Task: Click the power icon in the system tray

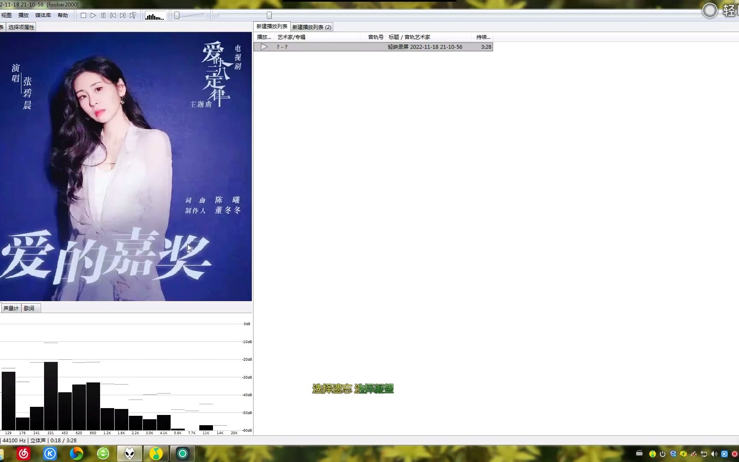Action: 662,454
